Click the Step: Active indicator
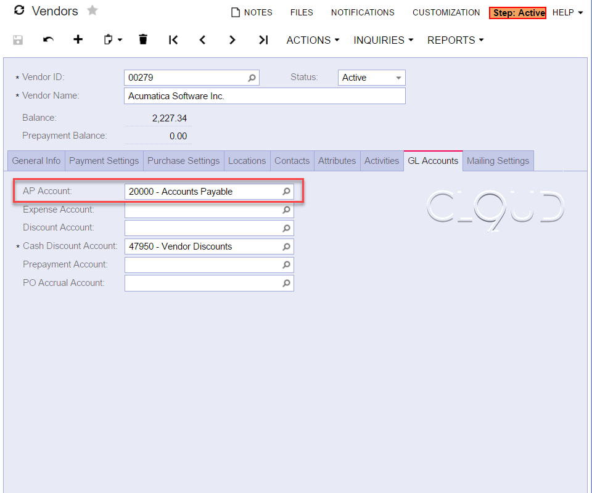The image size is (592, 493). coord(517,13)
